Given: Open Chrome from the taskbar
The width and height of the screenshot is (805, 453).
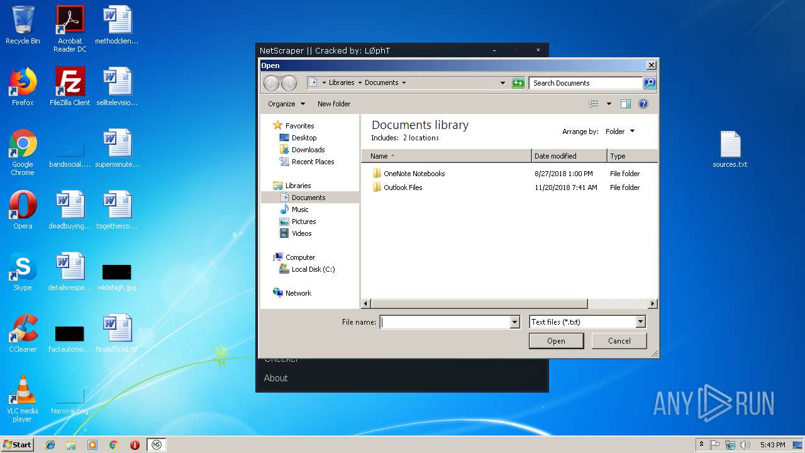Looking at the screenshot, I should click(113, 445).
